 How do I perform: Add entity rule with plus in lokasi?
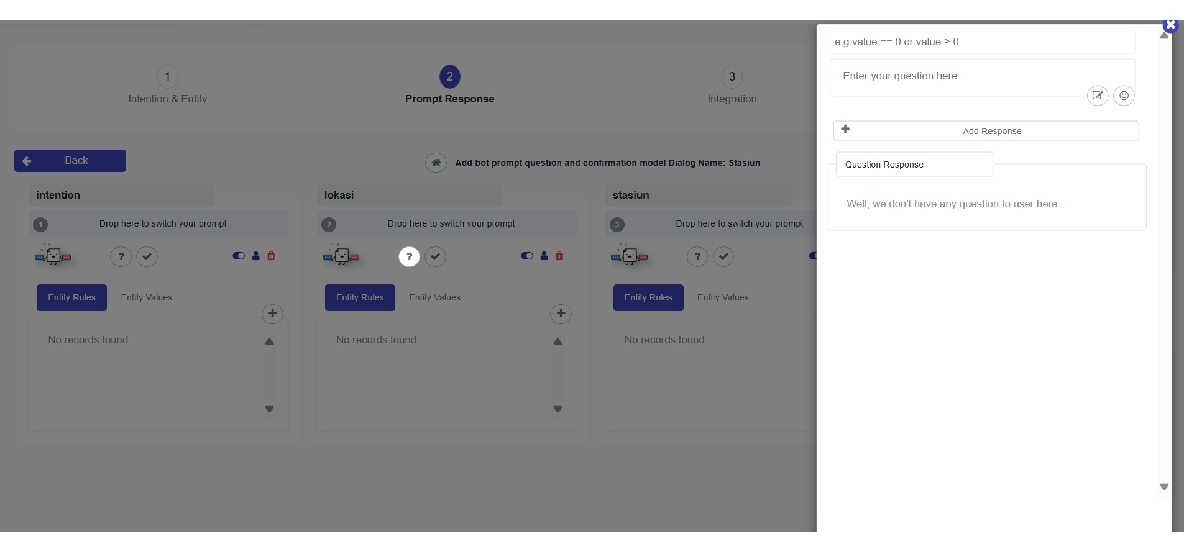tap(561, 314)
